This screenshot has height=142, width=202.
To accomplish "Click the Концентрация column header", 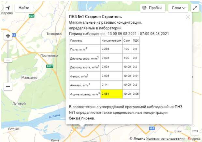I will [x=111, y=41].
